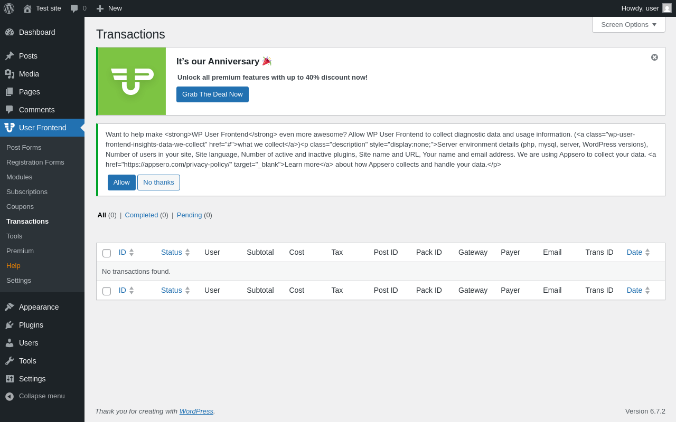Click the Status column header link
676x422 pixels.
pyautogui.click(x=172, y=252)
